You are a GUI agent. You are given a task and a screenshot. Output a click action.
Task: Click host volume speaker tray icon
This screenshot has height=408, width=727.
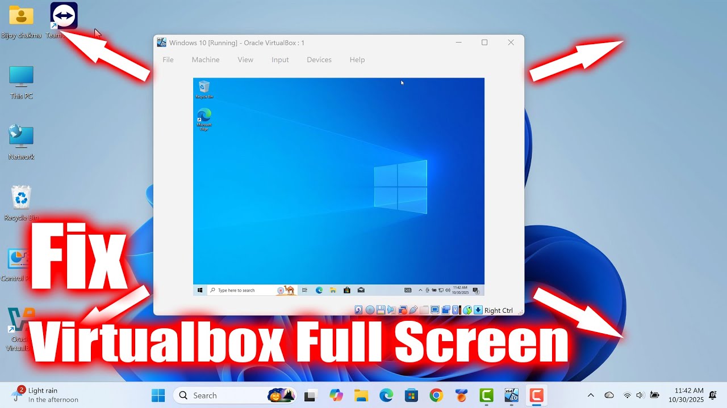click(640, 395)
